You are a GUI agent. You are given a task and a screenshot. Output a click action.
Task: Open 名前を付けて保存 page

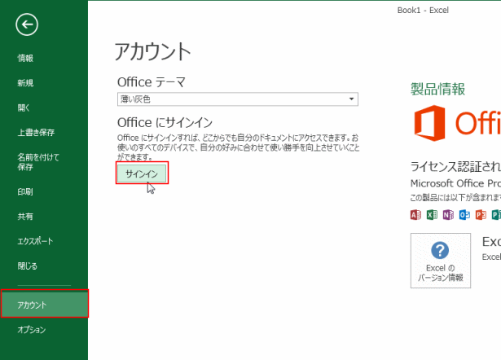[38, 162]
